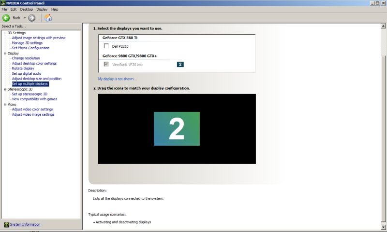
Task: Open the Desktop menu
Action: pos(27,9)
